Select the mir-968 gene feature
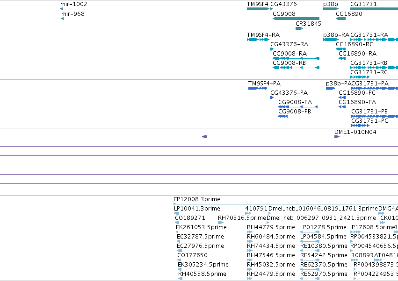Image resolution: width=398 pixels, height=281 pixels. tap(63, 19)
